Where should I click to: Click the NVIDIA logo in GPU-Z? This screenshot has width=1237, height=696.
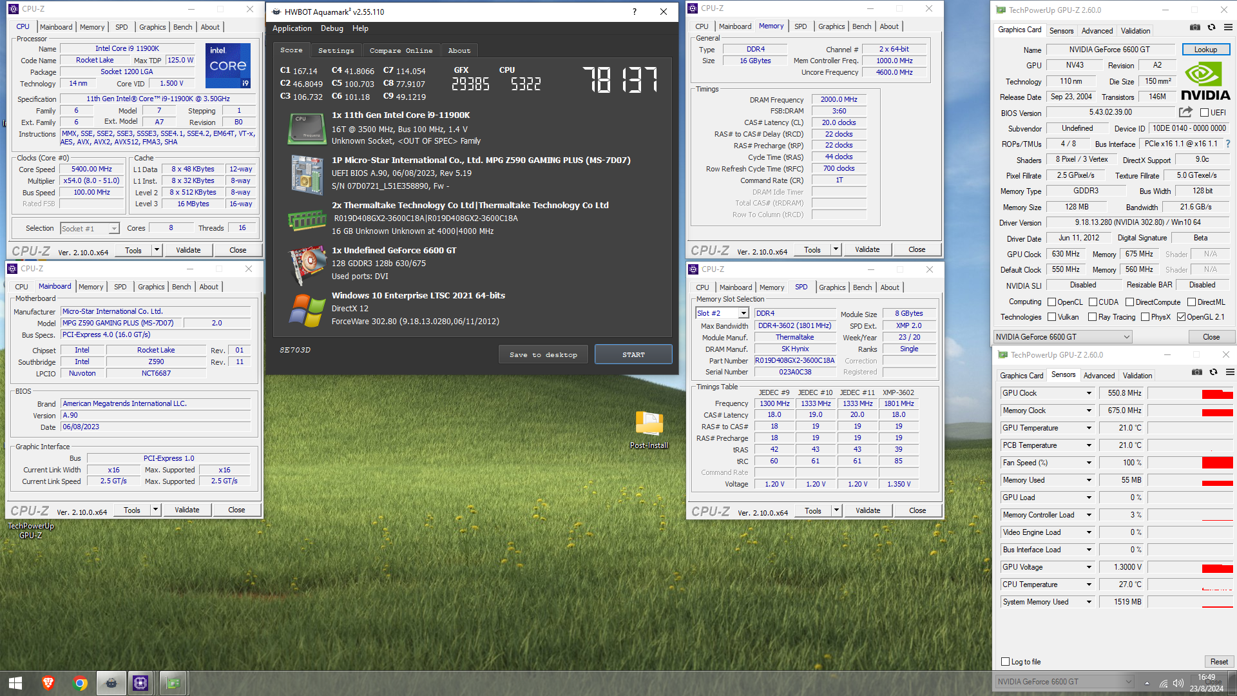[x=1205, y=81]
